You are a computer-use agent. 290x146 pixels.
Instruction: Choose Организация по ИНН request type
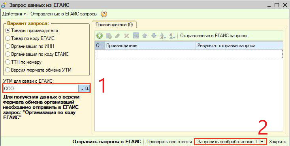pyautogui.click(x=30, y=46)
